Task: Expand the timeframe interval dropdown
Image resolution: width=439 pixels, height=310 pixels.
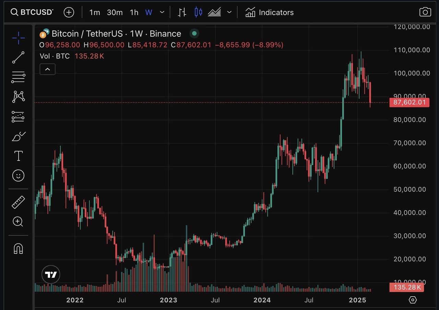Action: coord(162,12)
